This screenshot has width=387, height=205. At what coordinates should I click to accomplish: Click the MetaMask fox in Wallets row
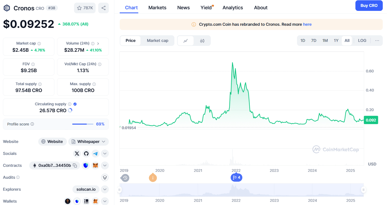click(96, 201)
